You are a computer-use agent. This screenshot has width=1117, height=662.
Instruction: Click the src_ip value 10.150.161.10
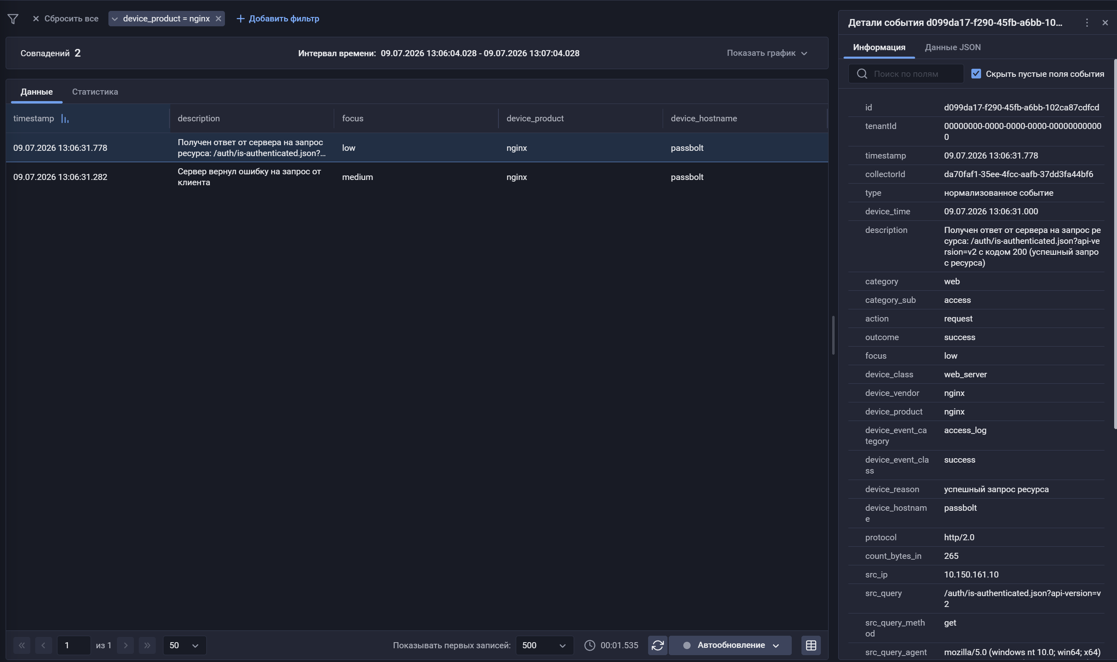pyautogui.click(x=971, y=575)
